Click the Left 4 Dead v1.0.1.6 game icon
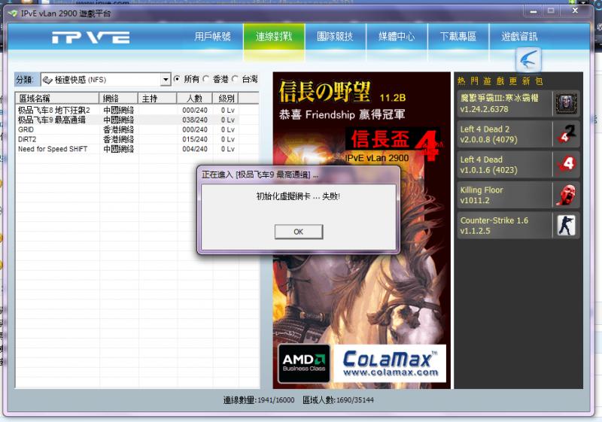Screen dimensions: 602x422 pos(567,164)
